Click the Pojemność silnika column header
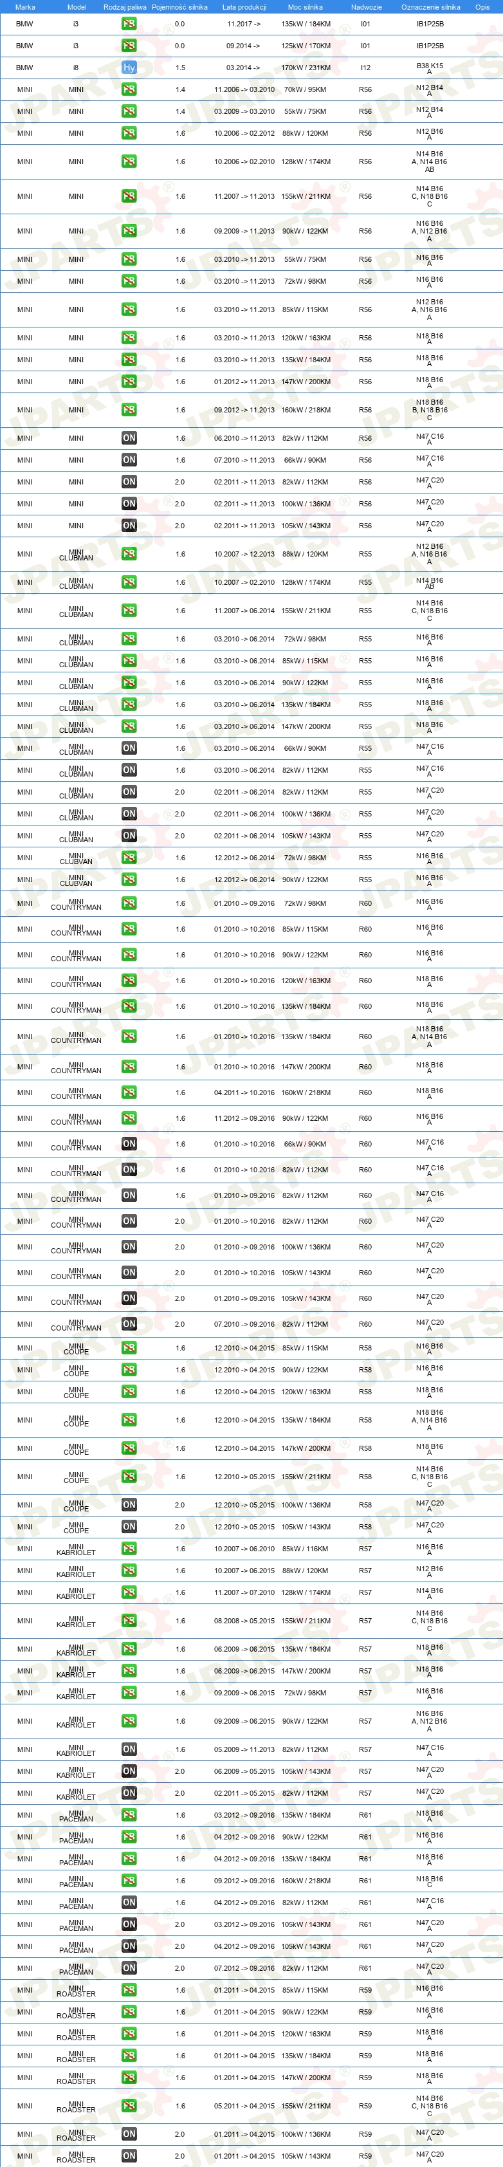 (180, 6)
